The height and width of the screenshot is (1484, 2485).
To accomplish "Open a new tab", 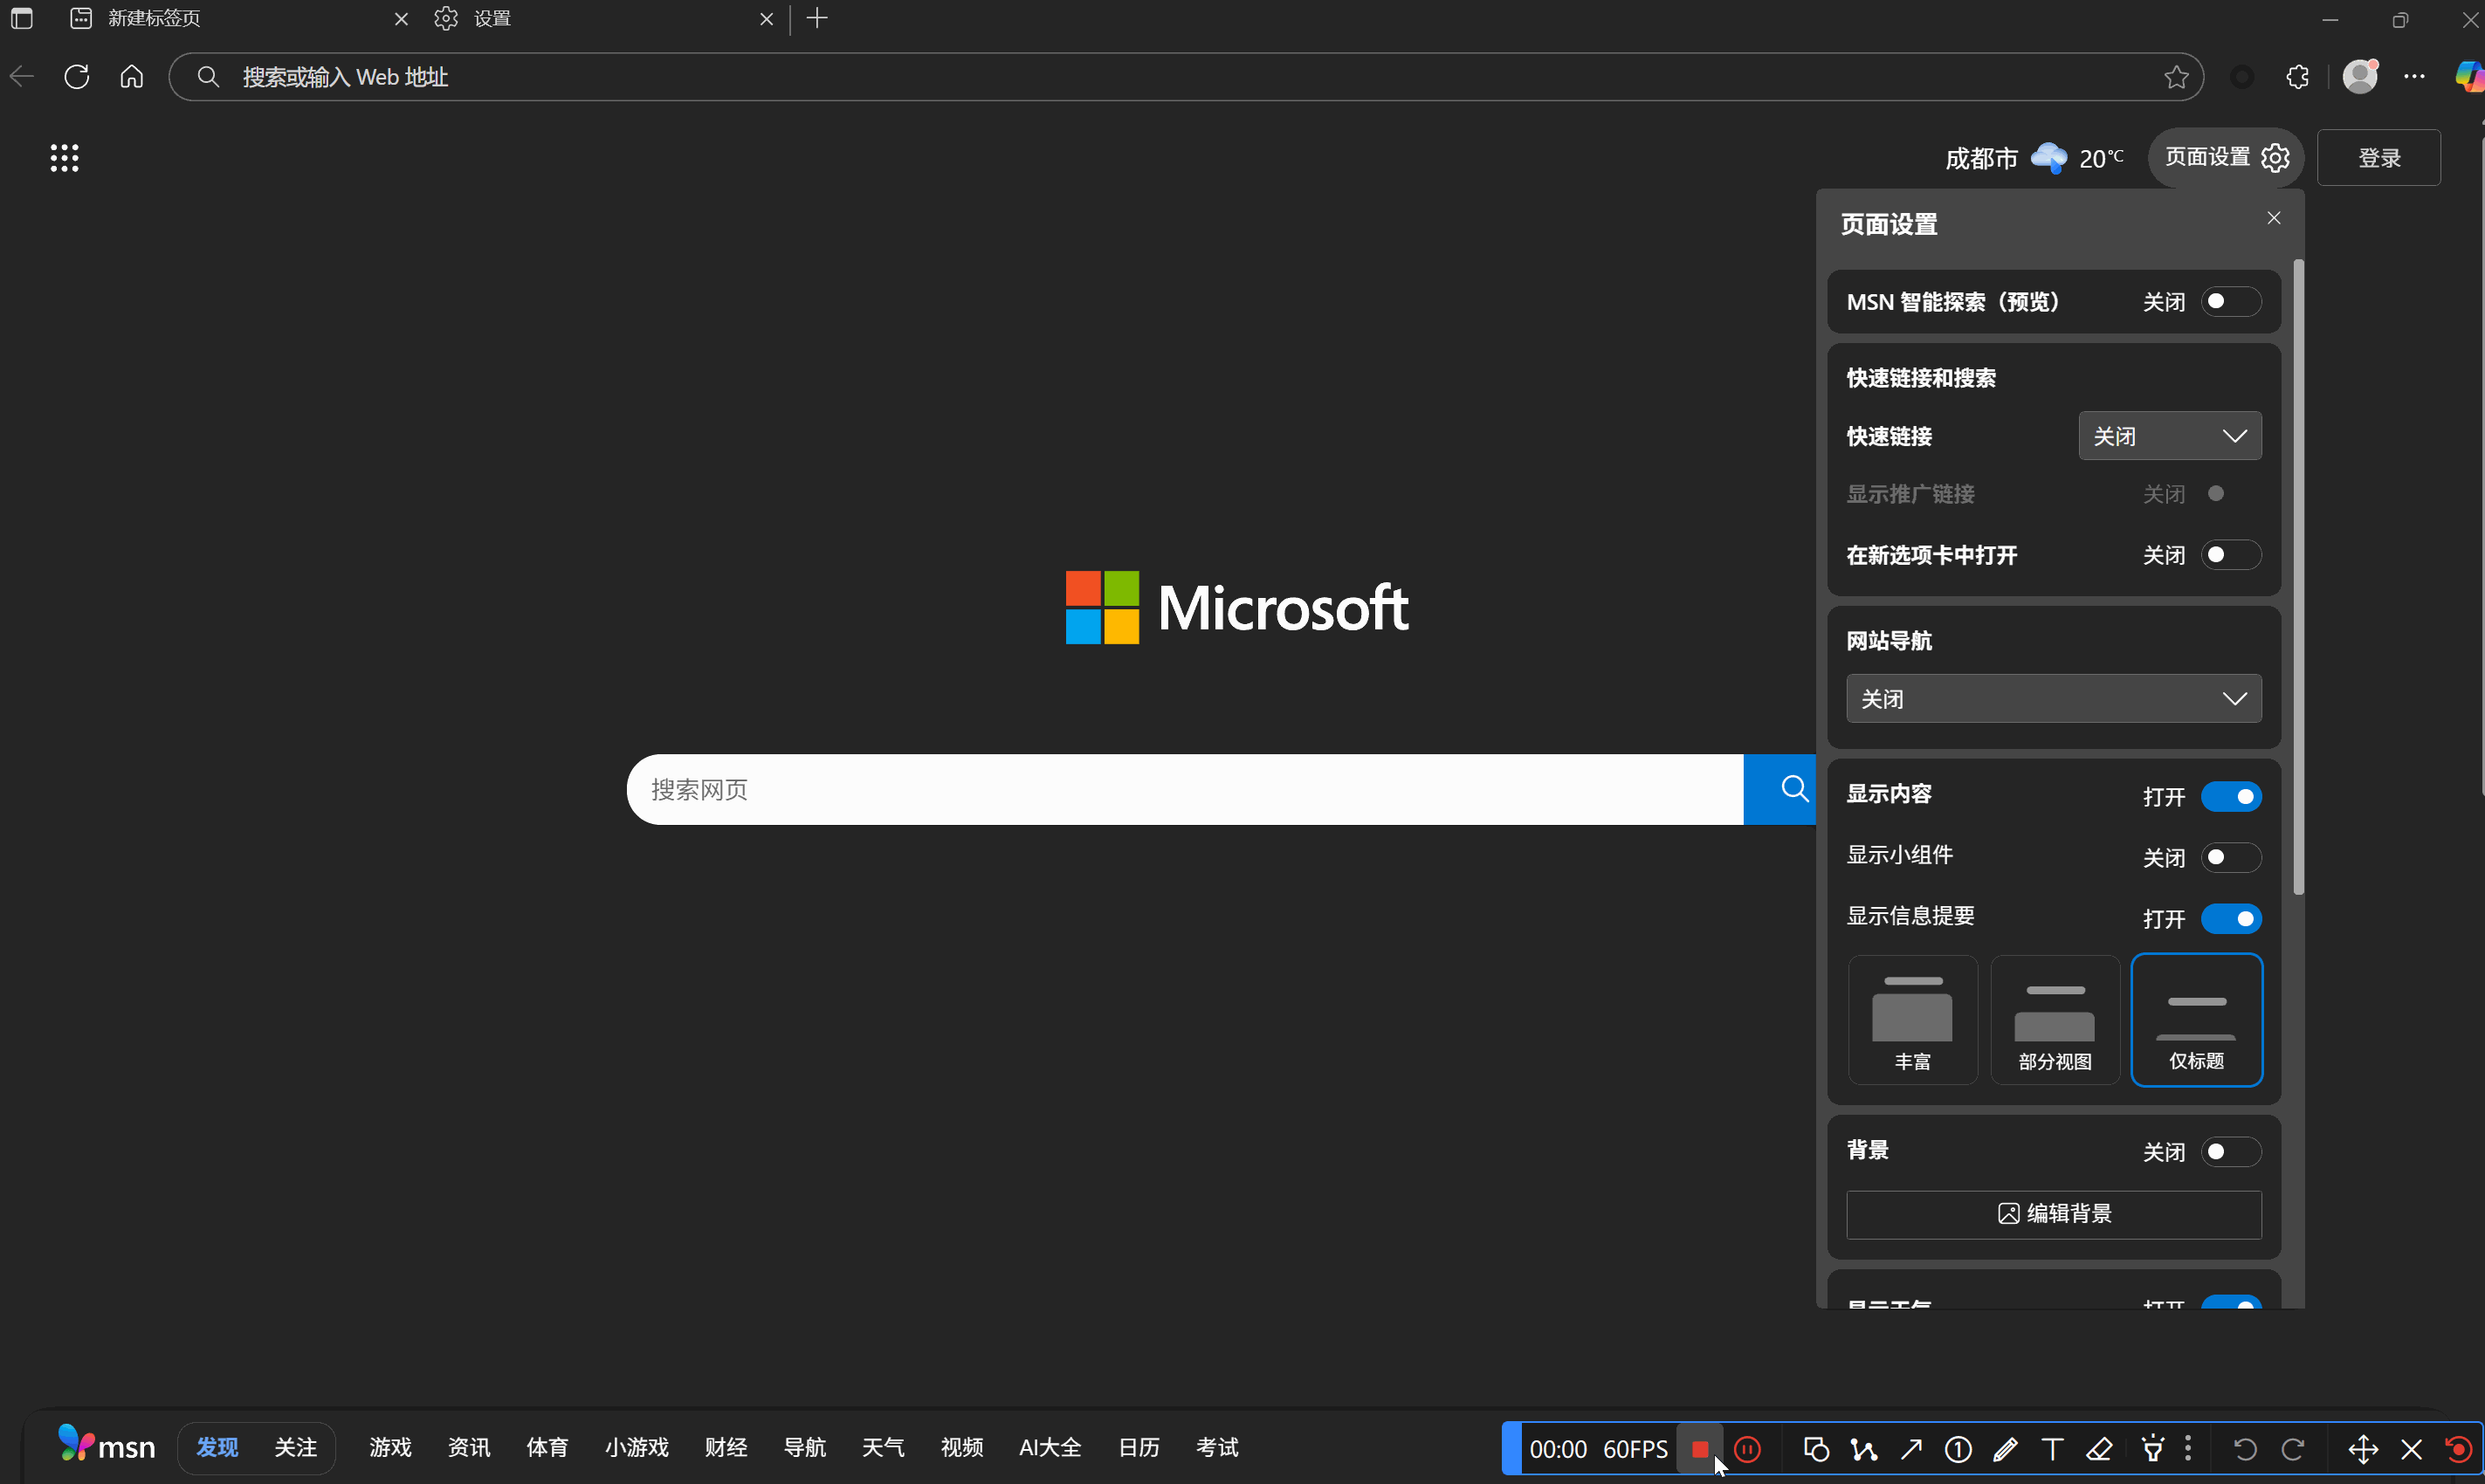I will click(x=817, y=18).
